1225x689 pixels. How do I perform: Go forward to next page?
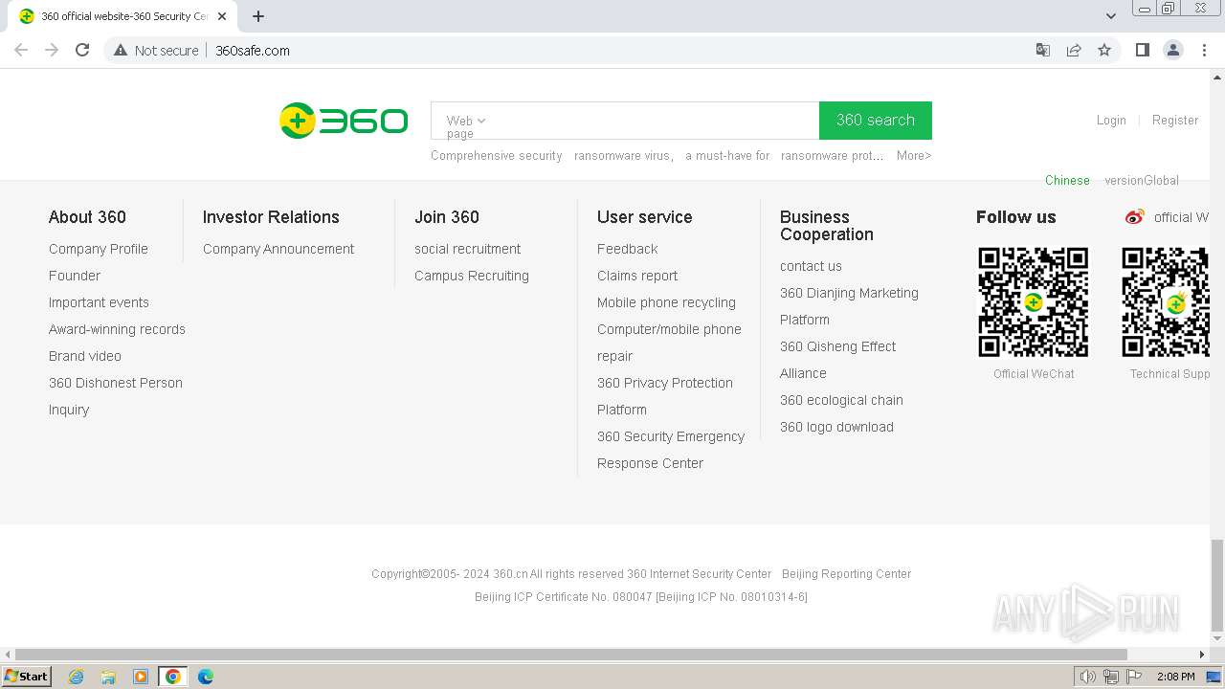pyautogui.click(x=52, y=50)
